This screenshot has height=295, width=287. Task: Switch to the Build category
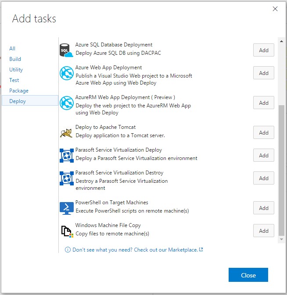15,59
